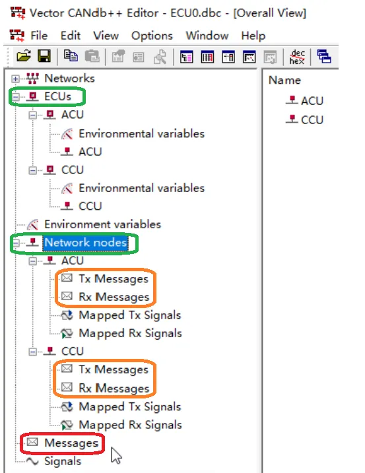The image size is (365, 473).
Task: Click the cascade windows toolbar icon
Action: coord(324,57)
